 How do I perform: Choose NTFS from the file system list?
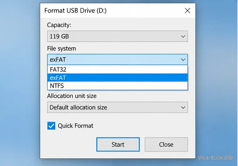point(117,86)
